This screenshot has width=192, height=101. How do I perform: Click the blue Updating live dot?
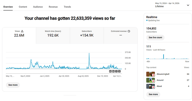(x=147, y=20)
